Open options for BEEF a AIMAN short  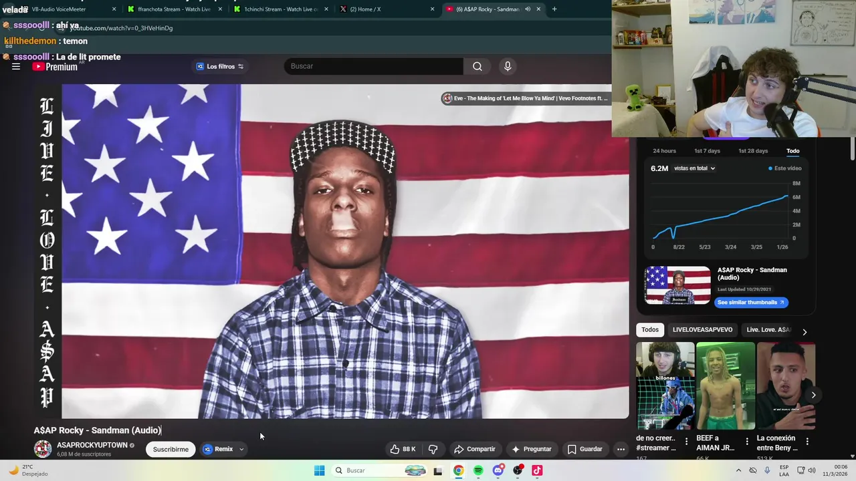[747, 442]
